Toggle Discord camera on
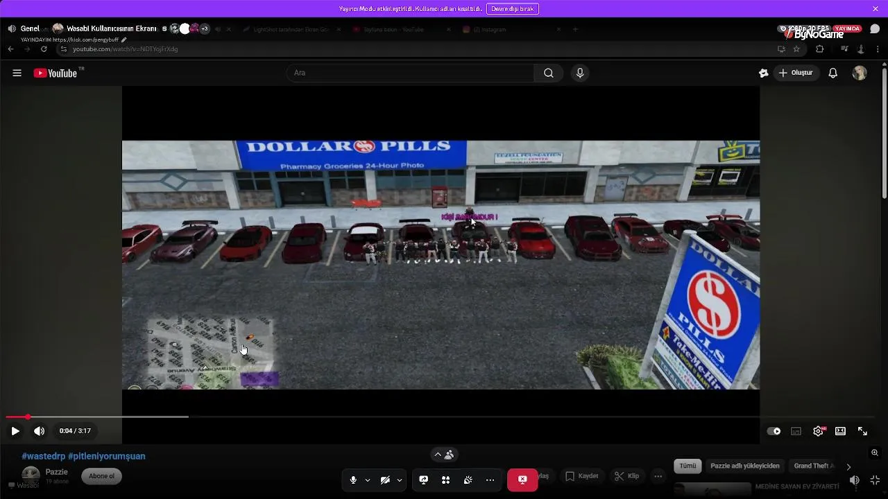 (x=385, y=480)
